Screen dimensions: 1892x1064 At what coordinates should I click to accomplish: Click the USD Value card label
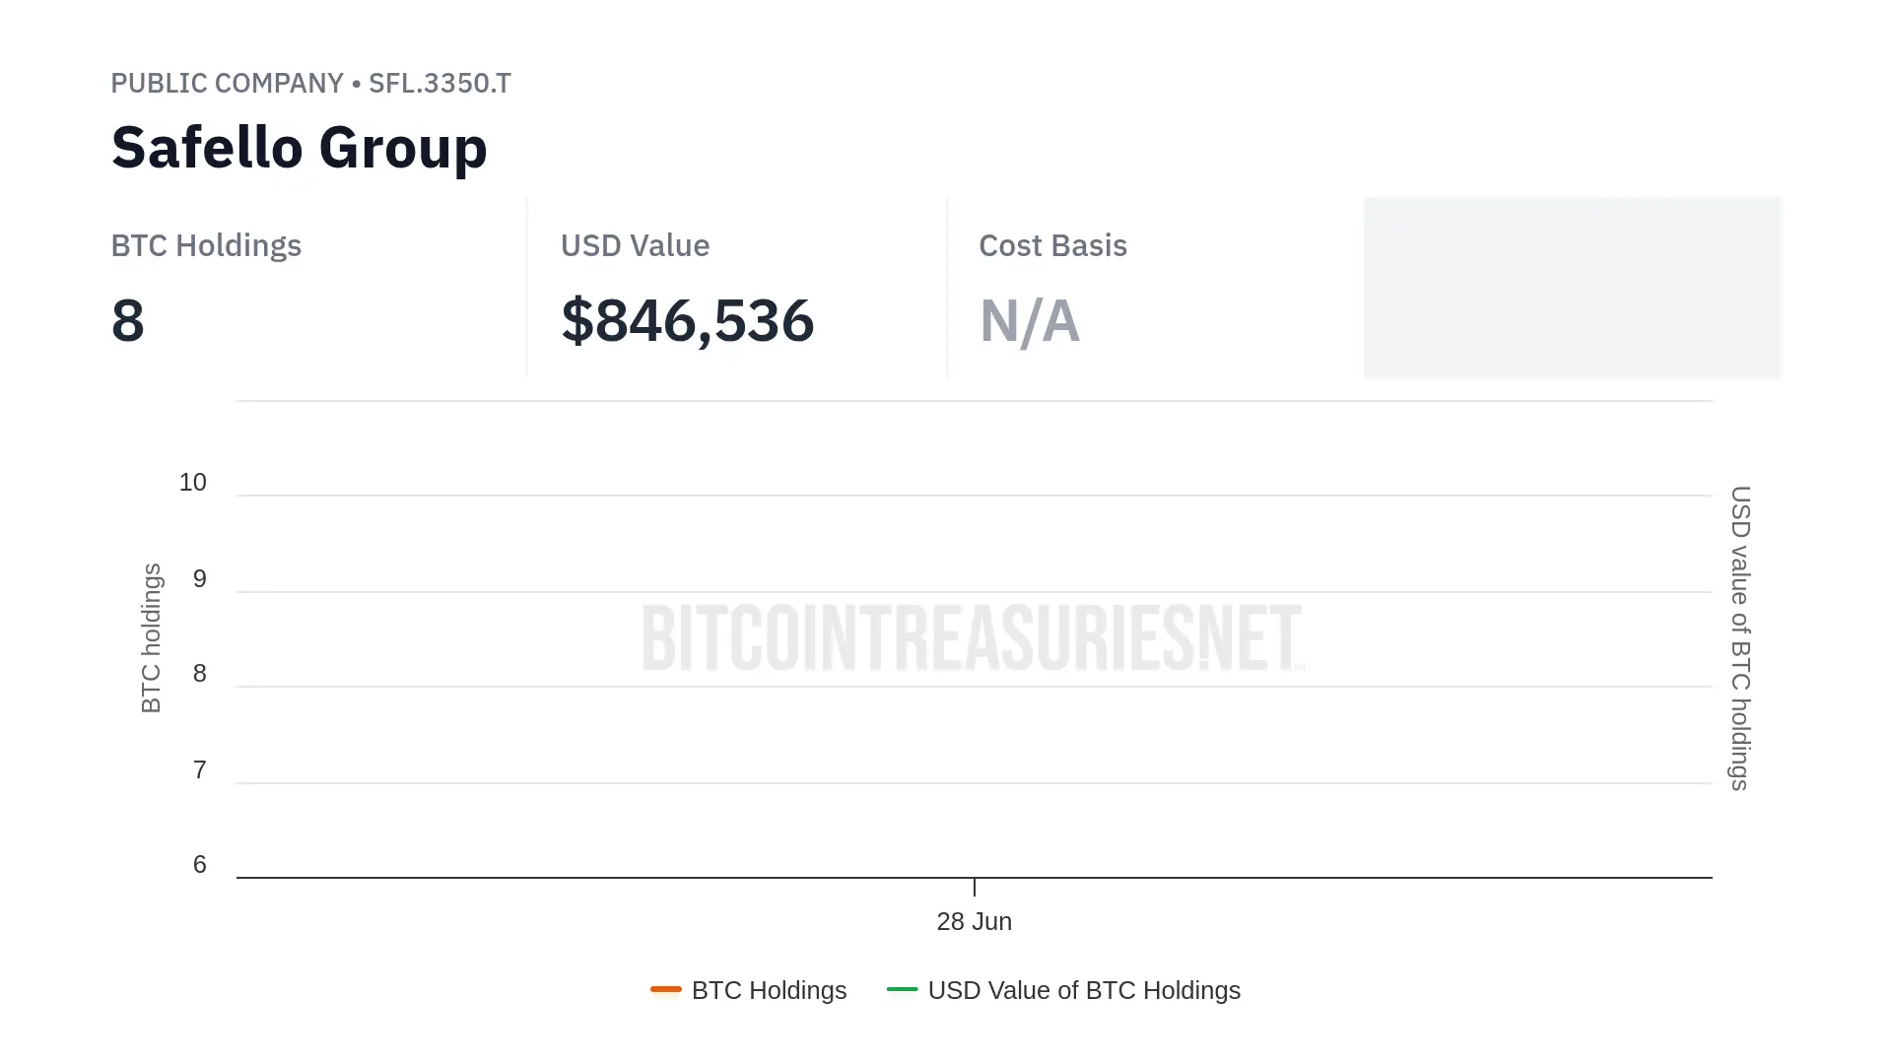(x=636, y=245)
